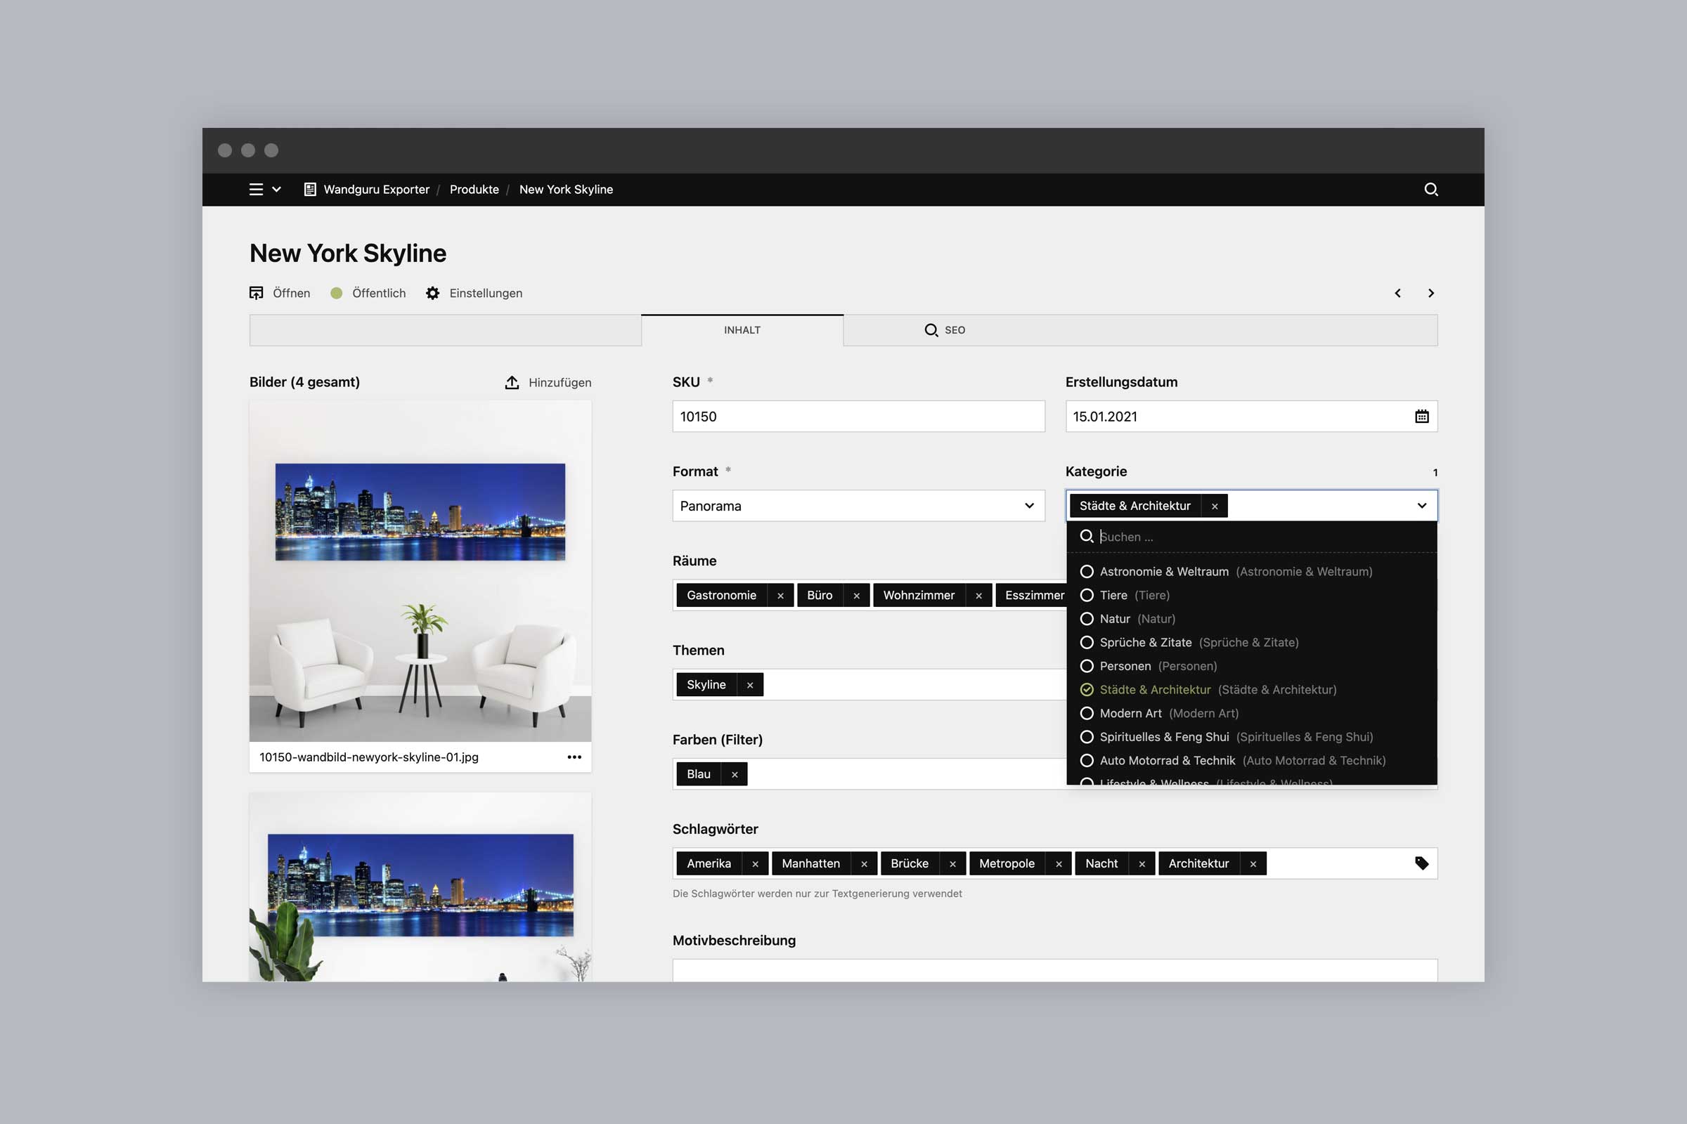Select the Modern Art category option
This screenshot has width=1687, height=1124.
(1130, 713)
